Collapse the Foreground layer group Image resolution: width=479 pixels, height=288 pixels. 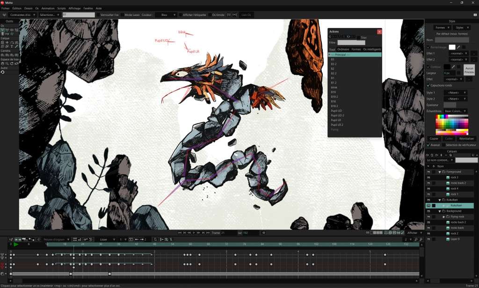[439, 172]
